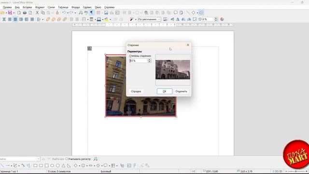This screenshot has width=309, height=174.
Task: Open Find and Replace from the toolbar
Action: click(x=81, y=13)
